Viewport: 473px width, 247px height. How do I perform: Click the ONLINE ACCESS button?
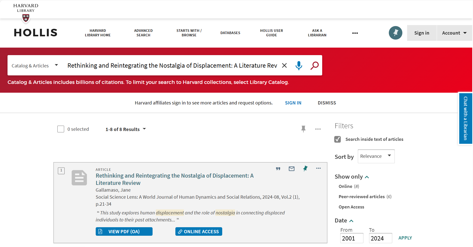(x=199, y=231)
